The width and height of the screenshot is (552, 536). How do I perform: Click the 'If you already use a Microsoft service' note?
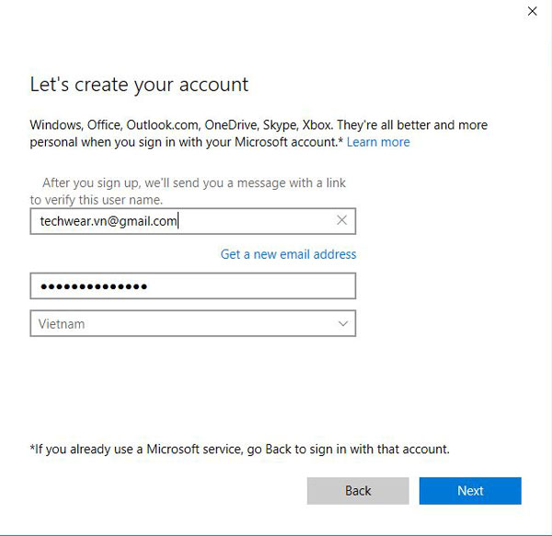pos(240,449)
